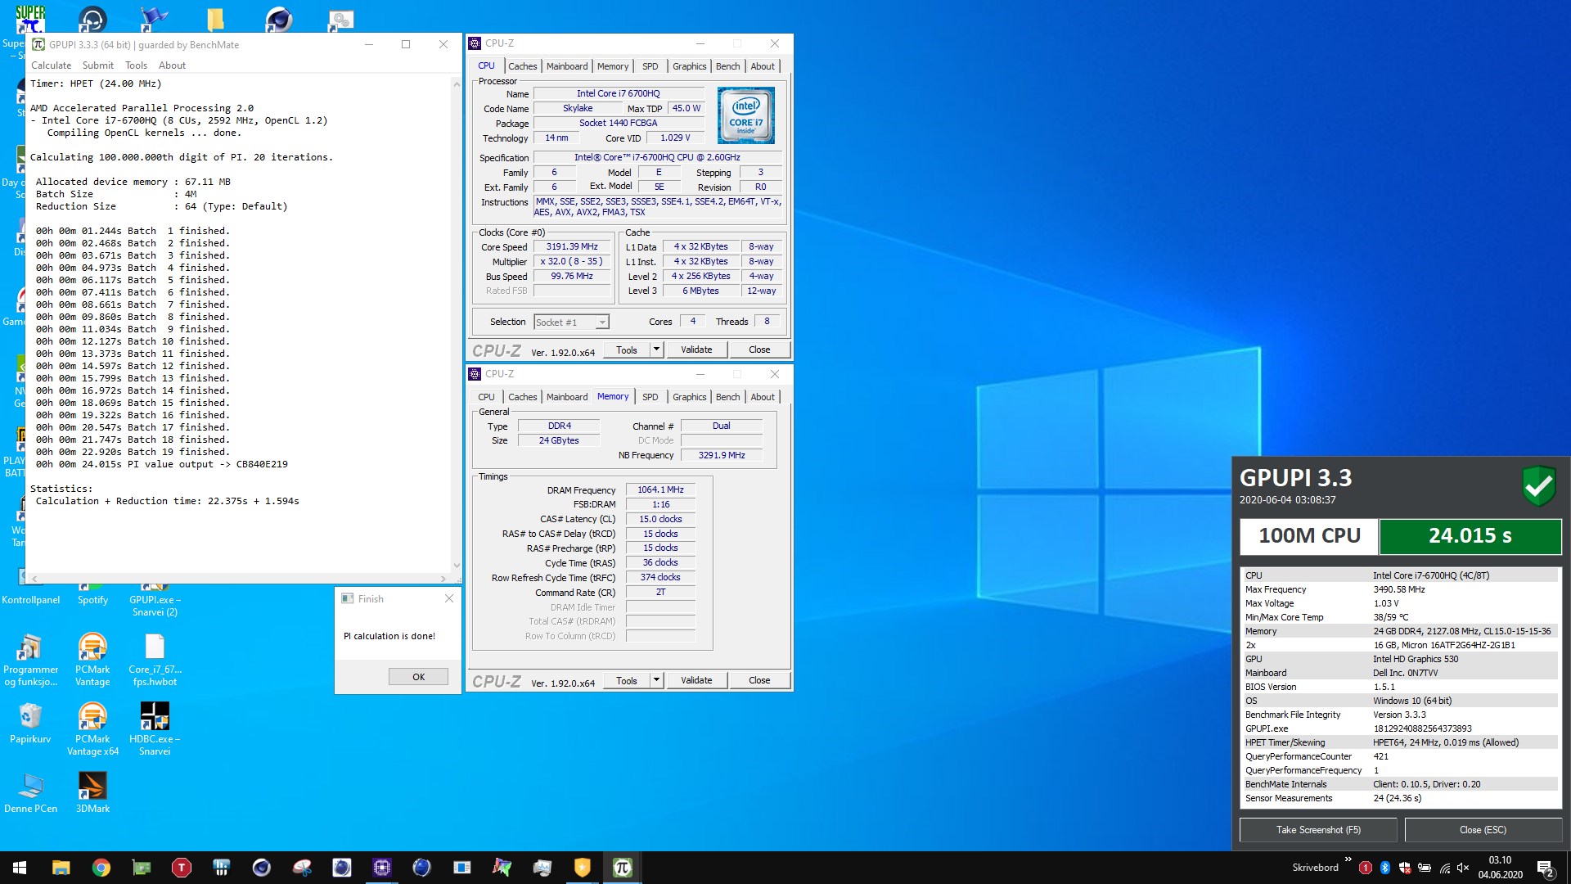Image resolution: width=1571 pixels, height=884 pixels.
Task: Click the GPUPI output vertical scrollbar
Action: (x=457, y=325)
